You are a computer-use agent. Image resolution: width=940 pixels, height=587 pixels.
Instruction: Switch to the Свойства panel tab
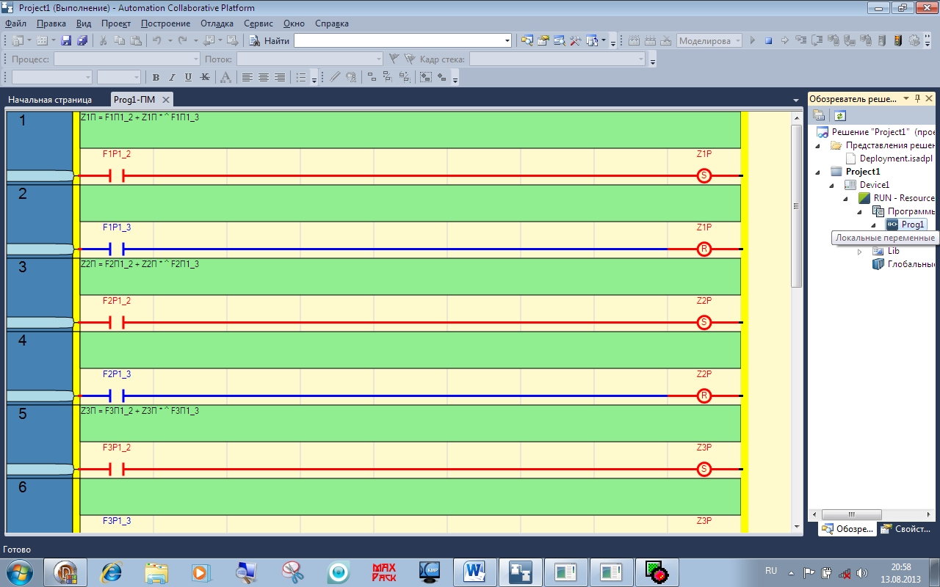point(906,528)
